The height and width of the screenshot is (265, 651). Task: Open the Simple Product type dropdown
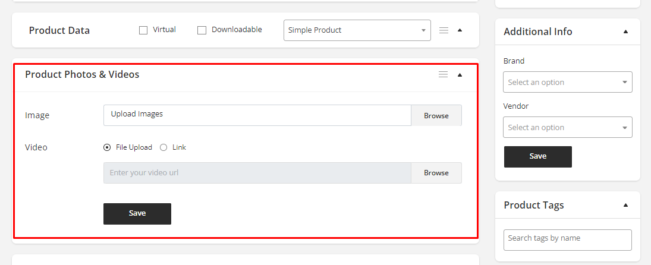[357, 30]
